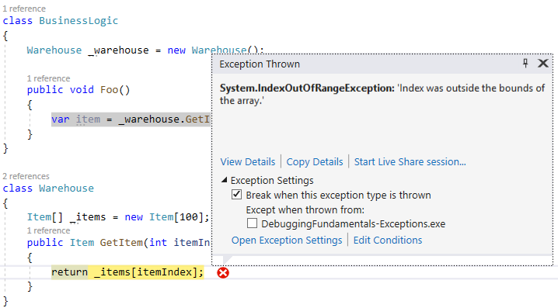
Task: Click the Warehouse class declaration name
Action: [67, 189]
